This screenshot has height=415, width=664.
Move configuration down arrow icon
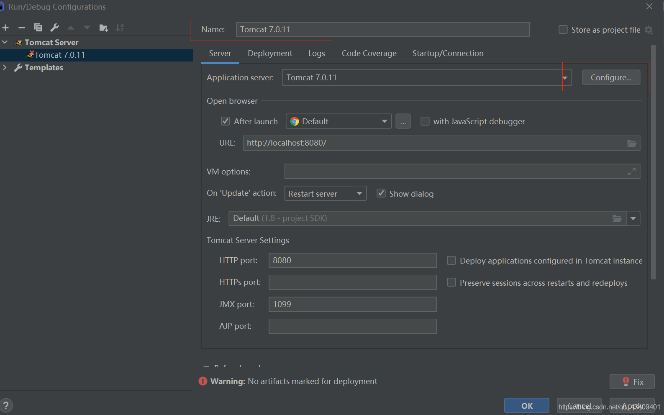coord(87,28)
